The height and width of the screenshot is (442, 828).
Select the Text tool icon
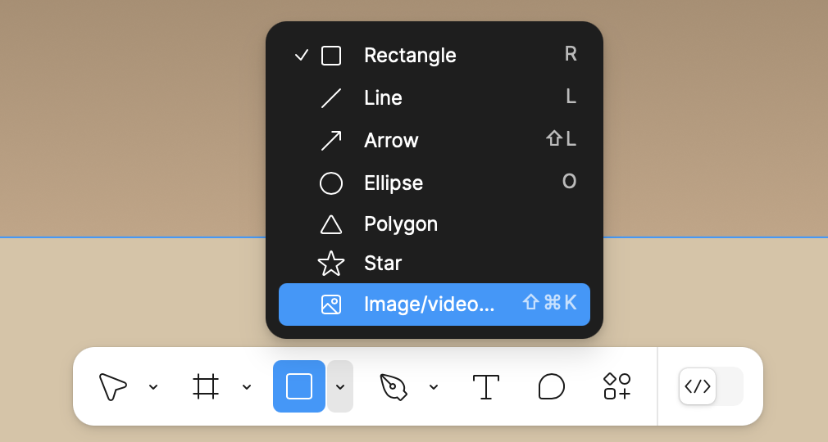click(486, 386)
